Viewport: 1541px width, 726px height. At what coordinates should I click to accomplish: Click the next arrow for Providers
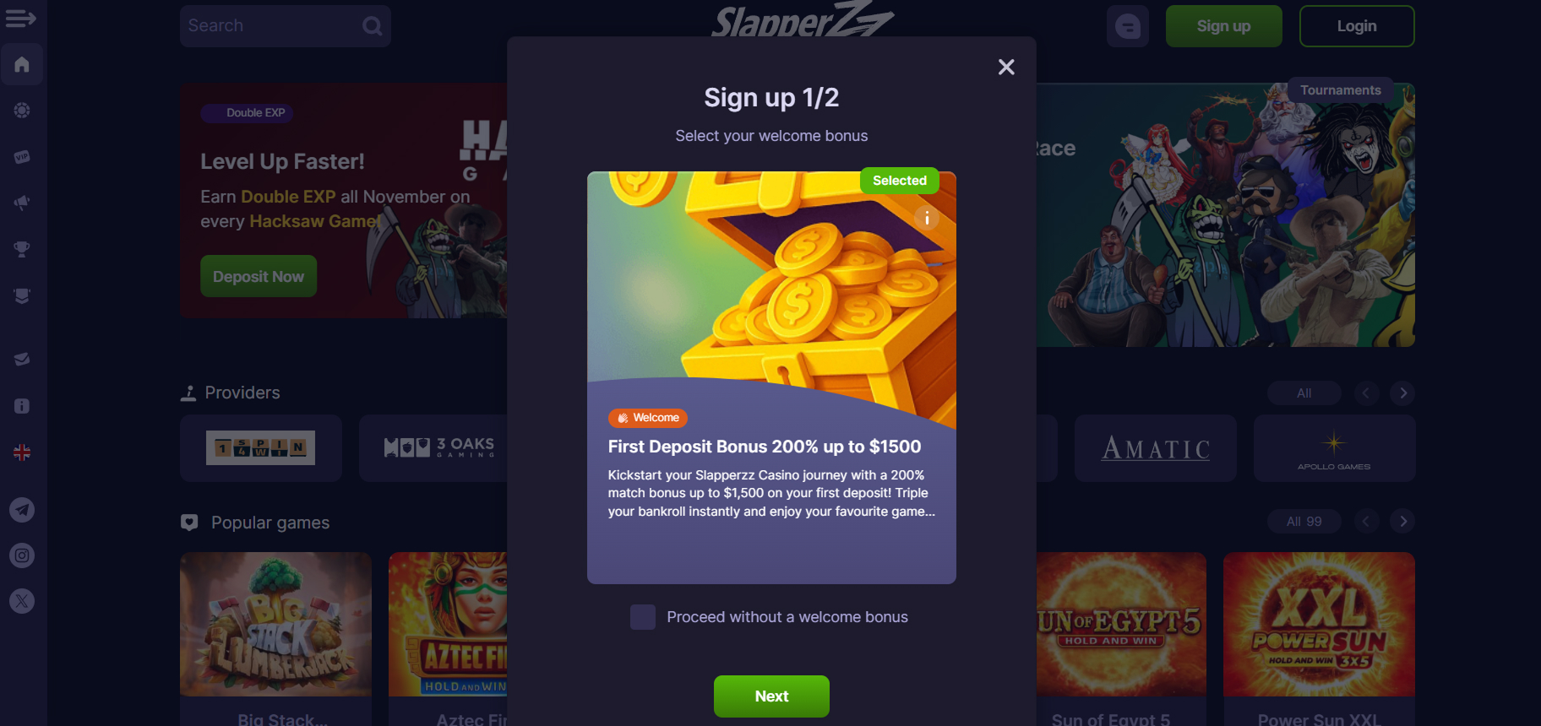[x=1403, y=393]
